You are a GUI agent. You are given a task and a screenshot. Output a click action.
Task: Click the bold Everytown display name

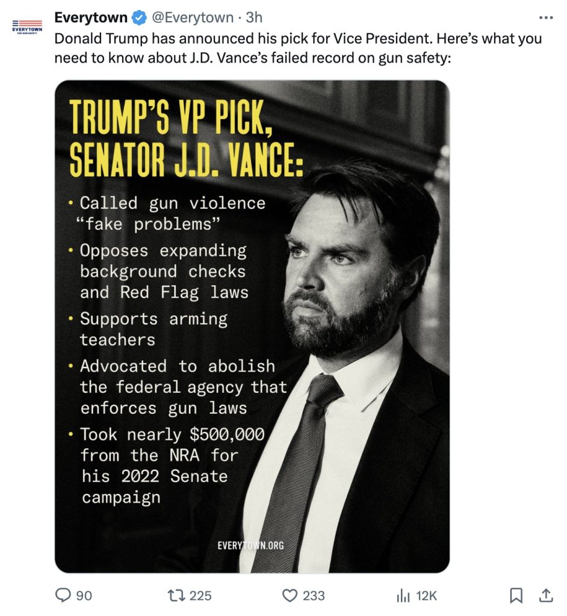point(91,18)
